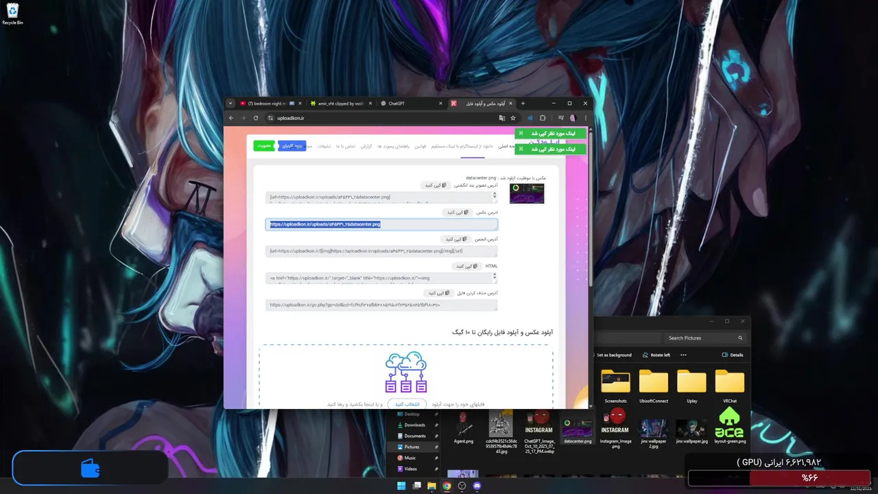Viewport: 878px width, 494px height.
Task: Select layout-green.png file
Action: (x=730, y=427)
